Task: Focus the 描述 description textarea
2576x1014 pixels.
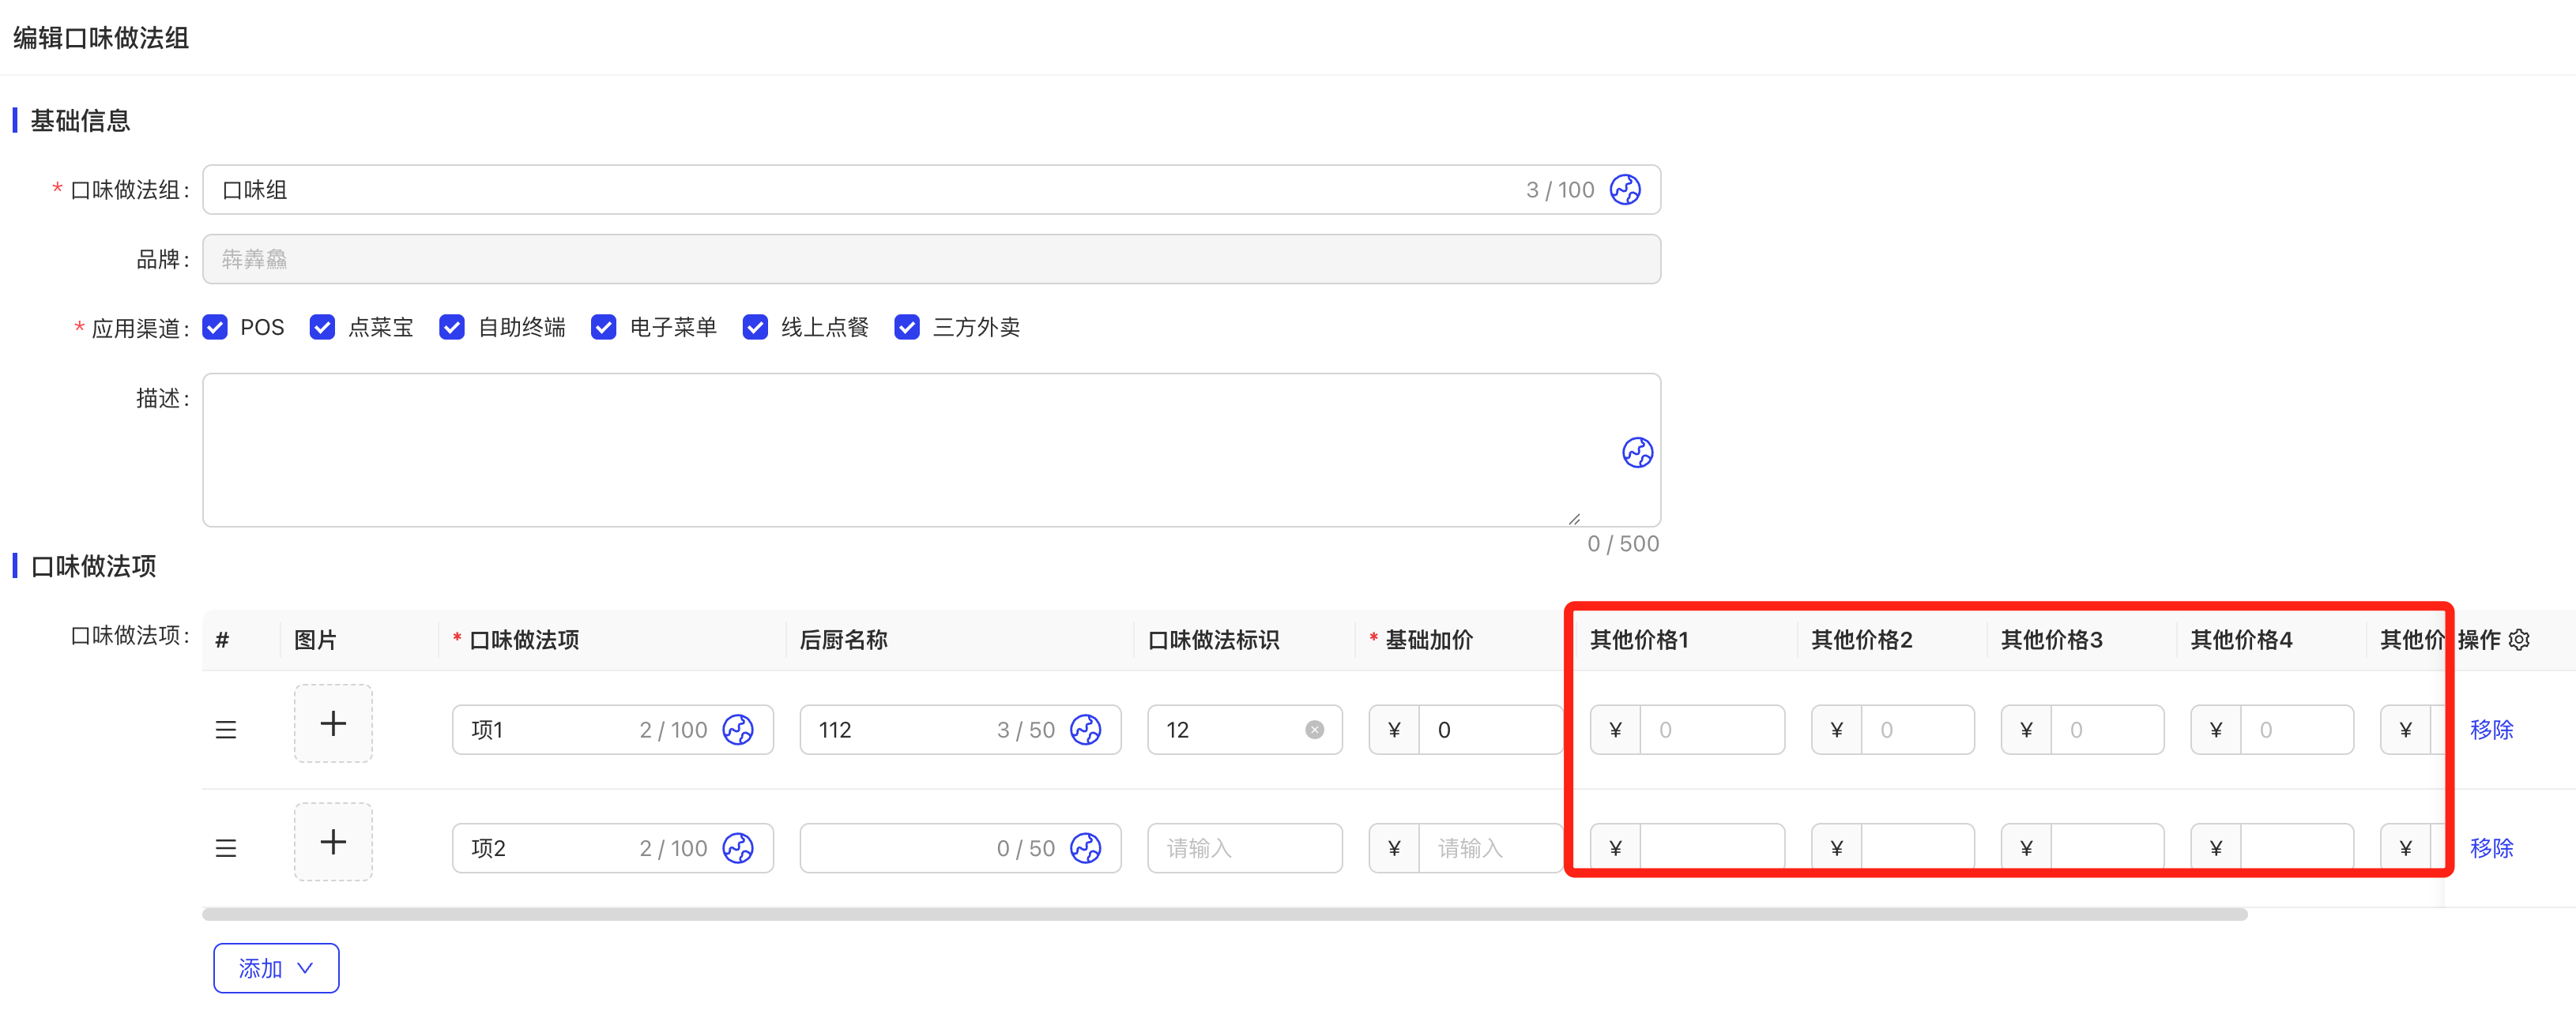Action: [900, 449]
